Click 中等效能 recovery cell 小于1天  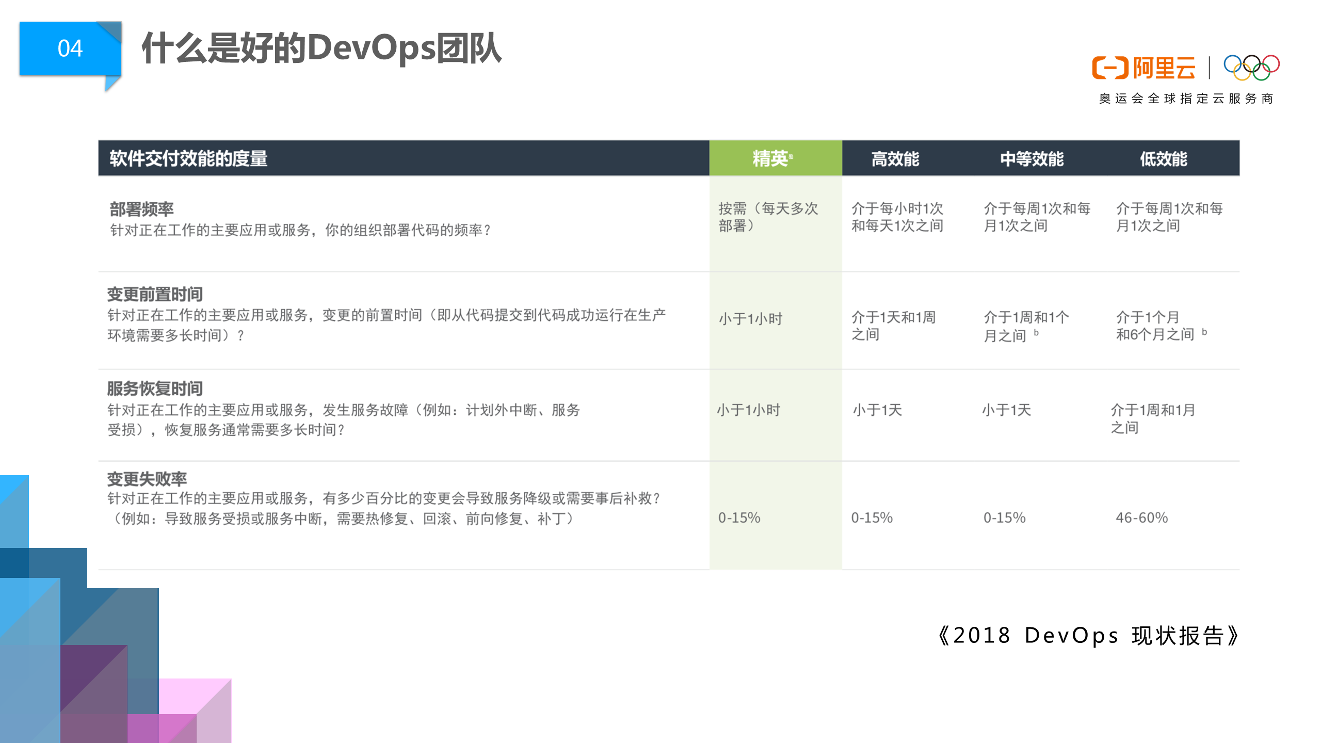click(1006, 410)
